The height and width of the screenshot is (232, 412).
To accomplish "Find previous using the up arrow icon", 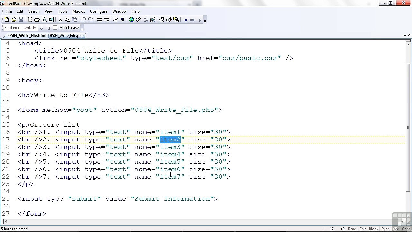I will [x=49, y=28].
